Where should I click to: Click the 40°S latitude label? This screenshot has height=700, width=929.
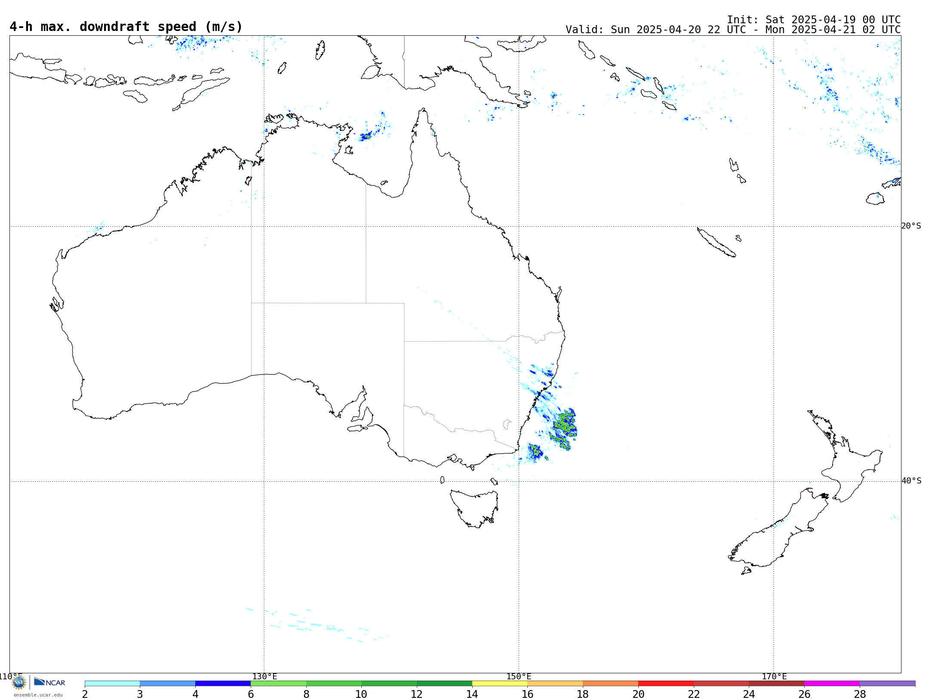911,481
